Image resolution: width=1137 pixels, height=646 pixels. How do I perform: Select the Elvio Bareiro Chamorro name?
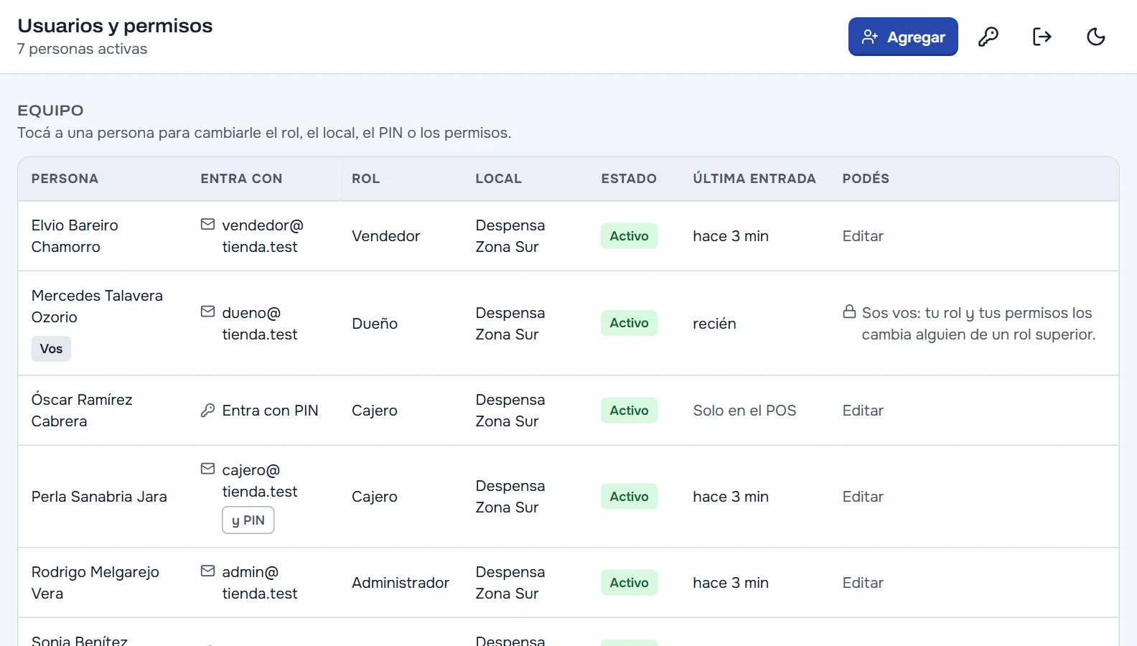75,236
